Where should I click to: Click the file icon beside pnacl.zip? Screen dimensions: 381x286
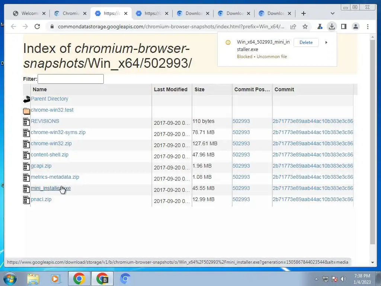[x=26, y=200]
